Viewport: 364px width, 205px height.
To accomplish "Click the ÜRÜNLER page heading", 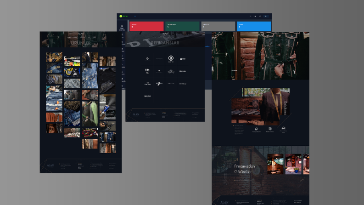I will pos(81,43).
